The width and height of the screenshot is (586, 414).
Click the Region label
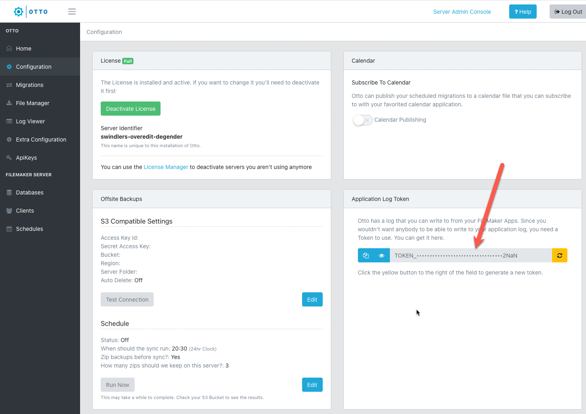point(110,263)
